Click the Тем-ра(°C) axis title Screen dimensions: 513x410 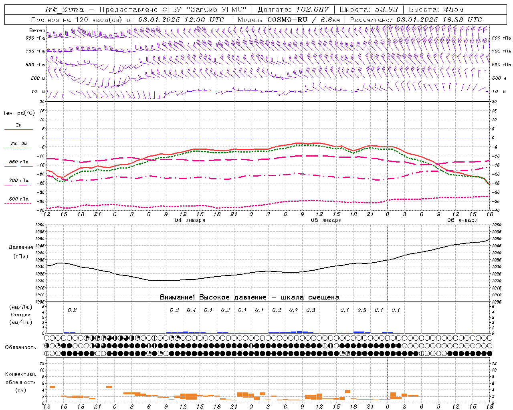coord(19,113)
